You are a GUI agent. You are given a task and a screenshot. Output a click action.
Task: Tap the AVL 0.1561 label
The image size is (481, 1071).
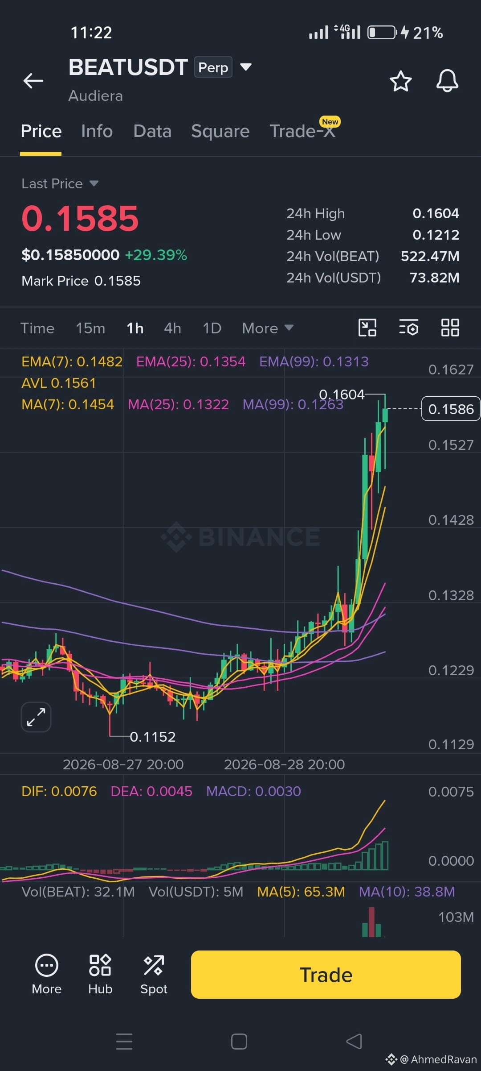click(59, 383)
